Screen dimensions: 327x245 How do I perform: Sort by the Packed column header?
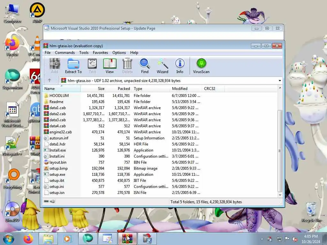[x=119, y=89]
